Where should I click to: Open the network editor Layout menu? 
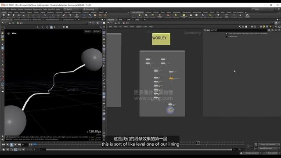click(x=139, y=26)
